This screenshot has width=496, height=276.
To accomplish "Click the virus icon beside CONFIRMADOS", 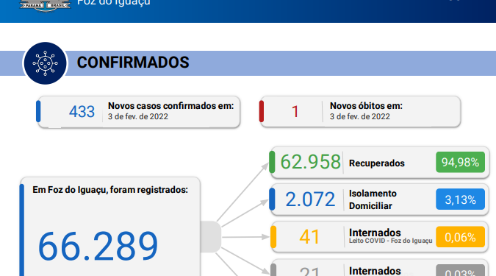I will click(46, 63).
